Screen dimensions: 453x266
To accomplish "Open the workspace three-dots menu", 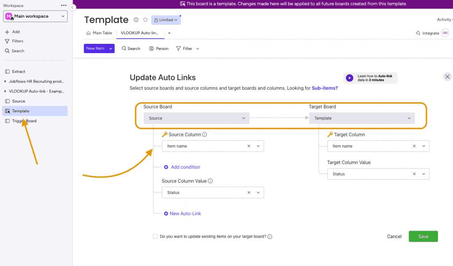I will point(64,5).
